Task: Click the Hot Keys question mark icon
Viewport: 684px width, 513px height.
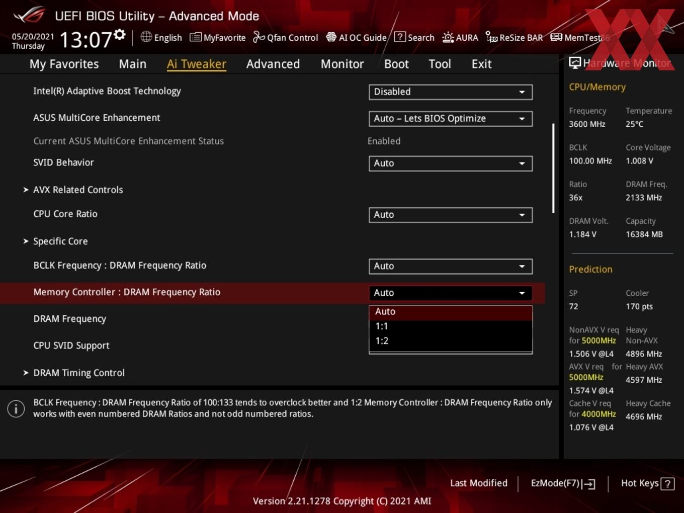Action: [667, 484]
